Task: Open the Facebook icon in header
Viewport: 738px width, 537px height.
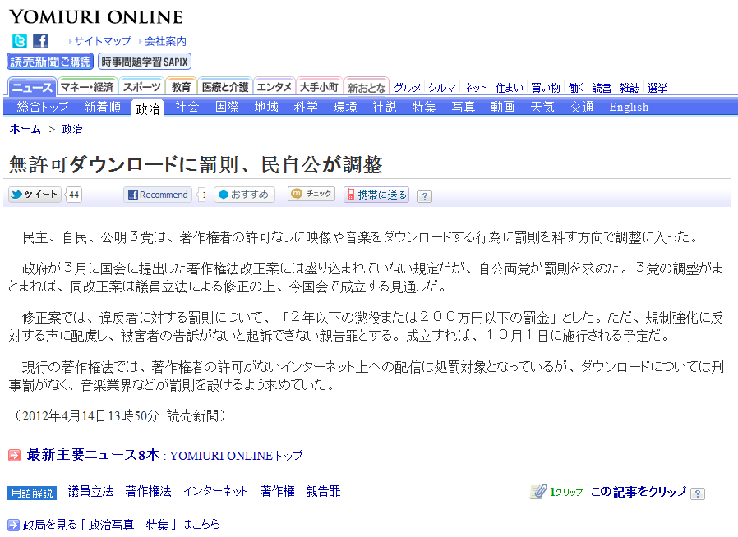Action: tap(40, 41)
